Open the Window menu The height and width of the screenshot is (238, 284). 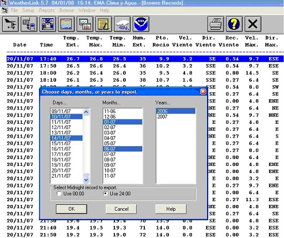pyautogui.click(x=87, y=10)
